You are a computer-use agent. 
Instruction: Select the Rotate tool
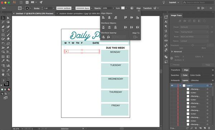[3, 44]
